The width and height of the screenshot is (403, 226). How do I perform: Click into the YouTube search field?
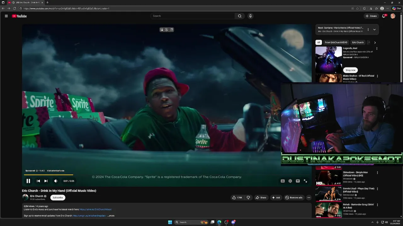[x=193, y=16]
